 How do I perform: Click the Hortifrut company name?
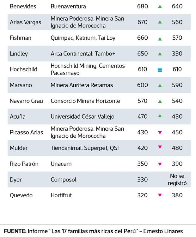pos(61,195)
